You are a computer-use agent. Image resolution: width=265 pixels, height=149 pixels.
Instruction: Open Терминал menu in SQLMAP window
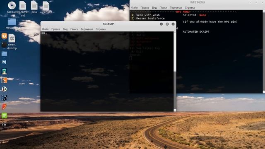click(87, 29)
